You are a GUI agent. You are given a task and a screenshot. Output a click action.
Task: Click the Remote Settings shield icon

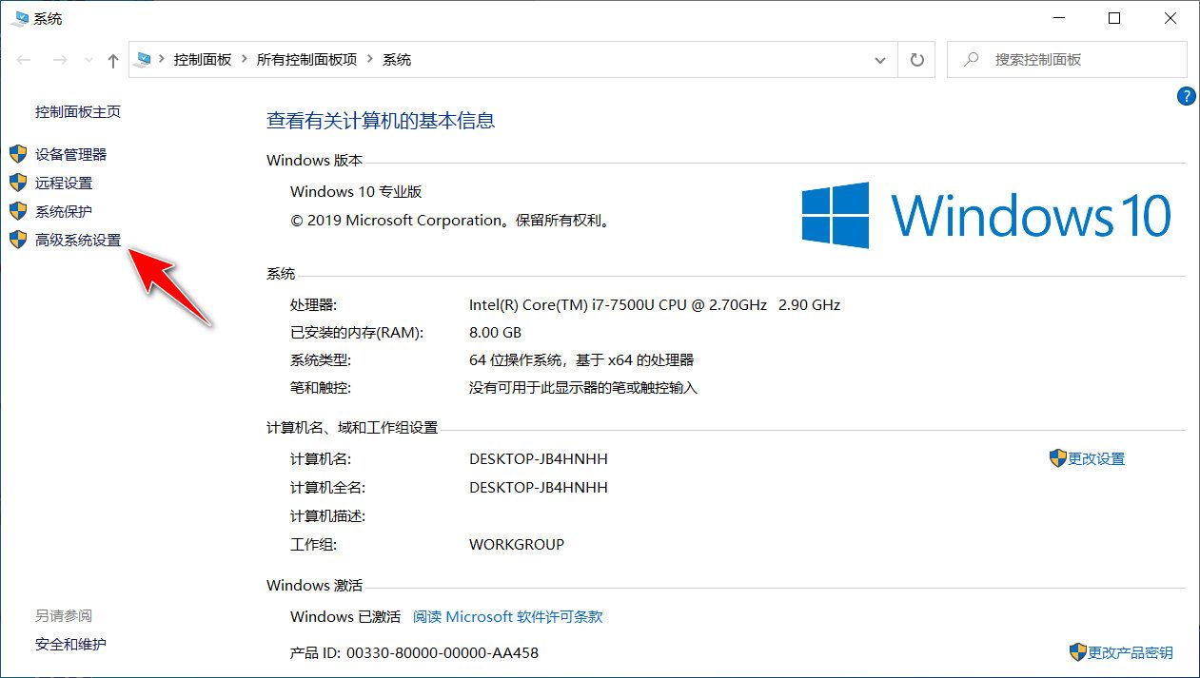click(18, 183)
